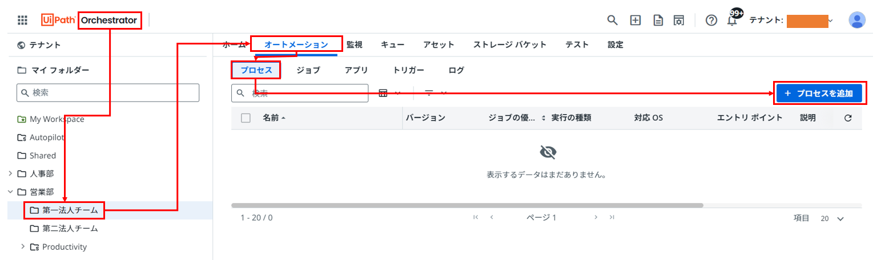
Task: Collapse the 営業部 folder
Action: (10, 192)
